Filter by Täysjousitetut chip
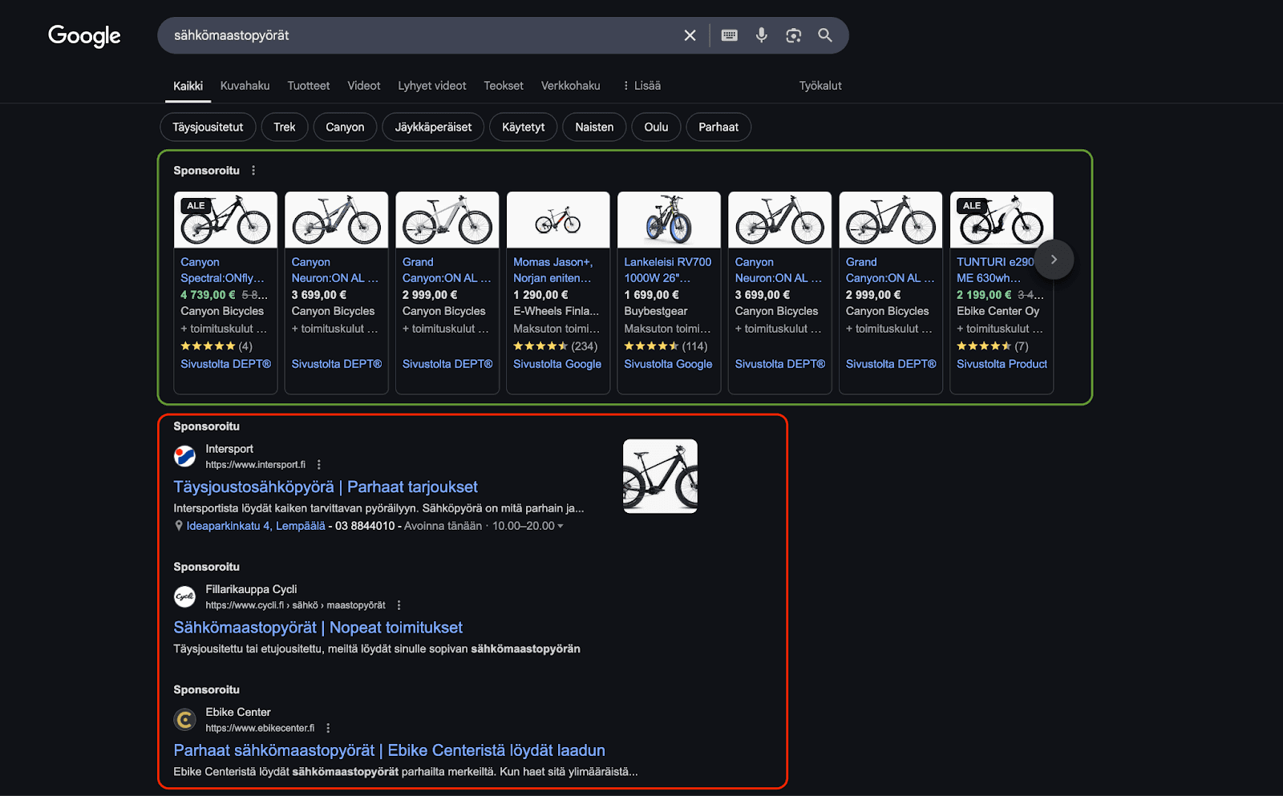The height and width of the screenshot is (796, 1283). (208, 127)
